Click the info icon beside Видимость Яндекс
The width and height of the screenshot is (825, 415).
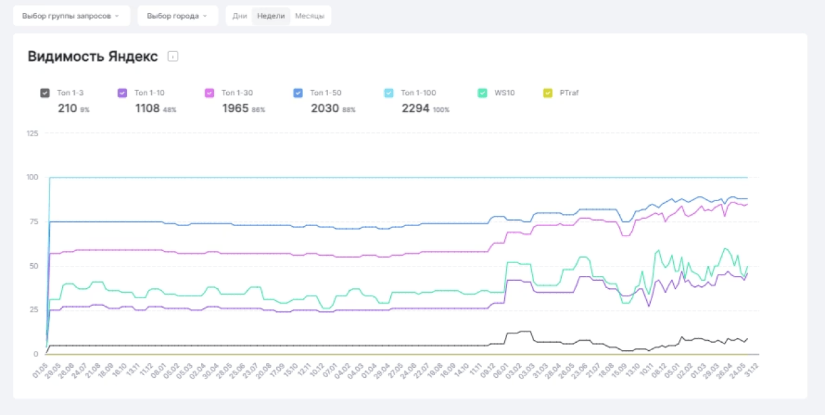click(x=173, y=57)
